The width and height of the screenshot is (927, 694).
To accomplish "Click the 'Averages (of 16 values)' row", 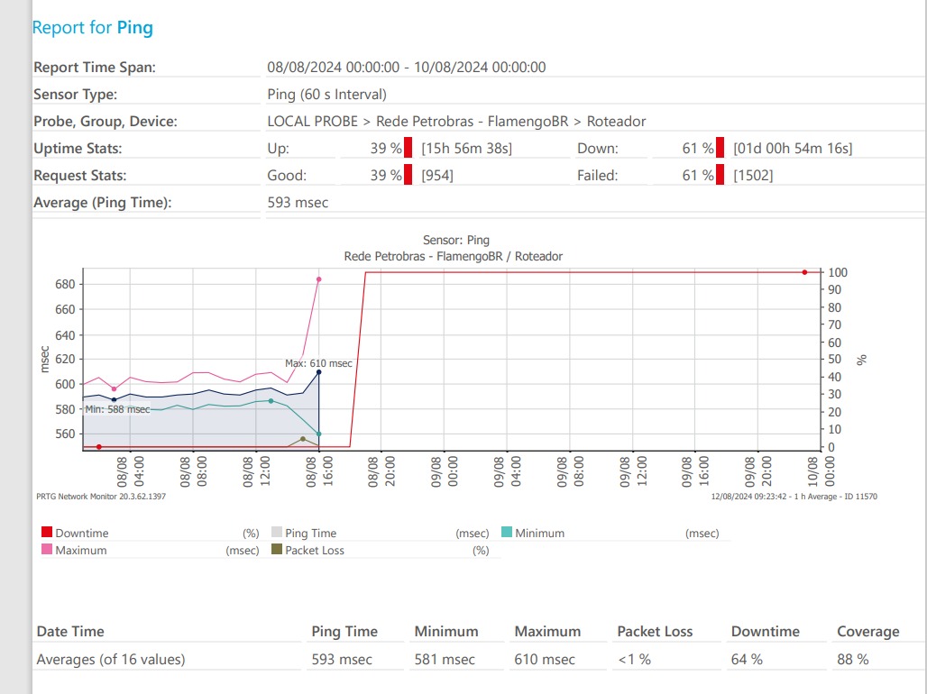I will pyautogui.click(x=110, y=660).
